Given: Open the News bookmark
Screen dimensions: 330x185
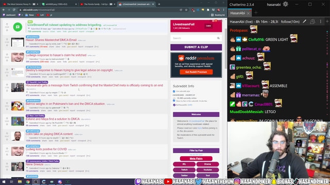Looking at the screenshot, I should [x=29, y=15].
